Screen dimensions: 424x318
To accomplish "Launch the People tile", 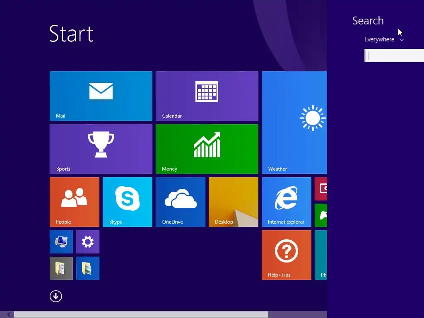I will [x=75, y=202].
